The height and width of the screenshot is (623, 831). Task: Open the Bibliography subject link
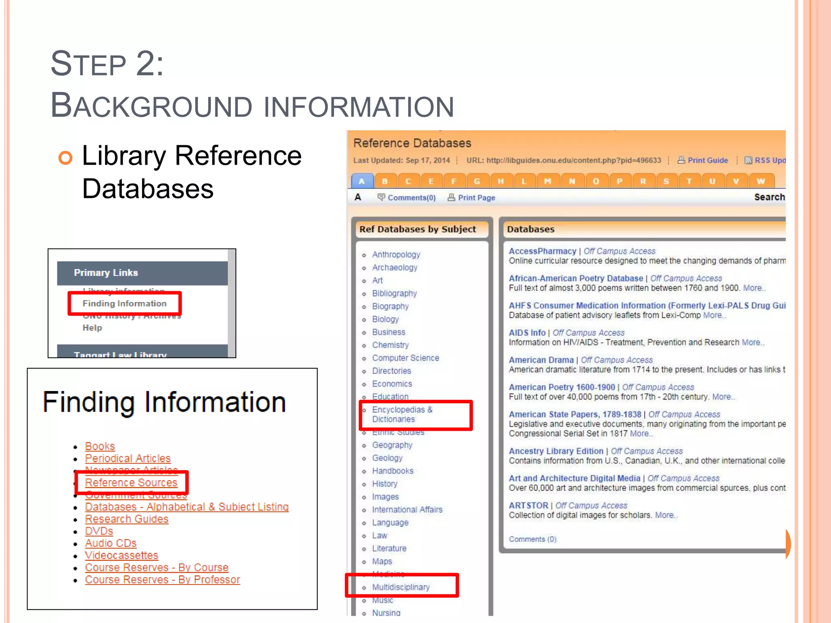[x=394, y=293]
